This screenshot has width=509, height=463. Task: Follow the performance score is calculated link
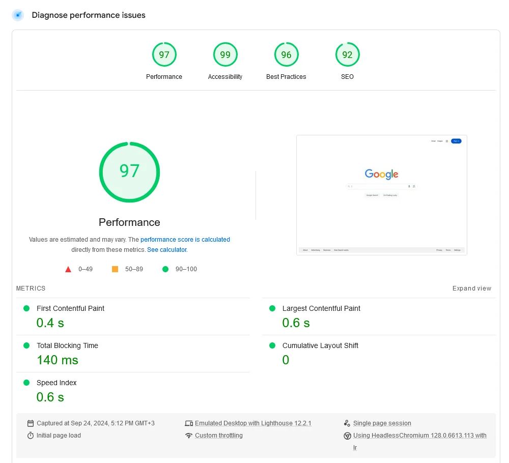[185, 239]
